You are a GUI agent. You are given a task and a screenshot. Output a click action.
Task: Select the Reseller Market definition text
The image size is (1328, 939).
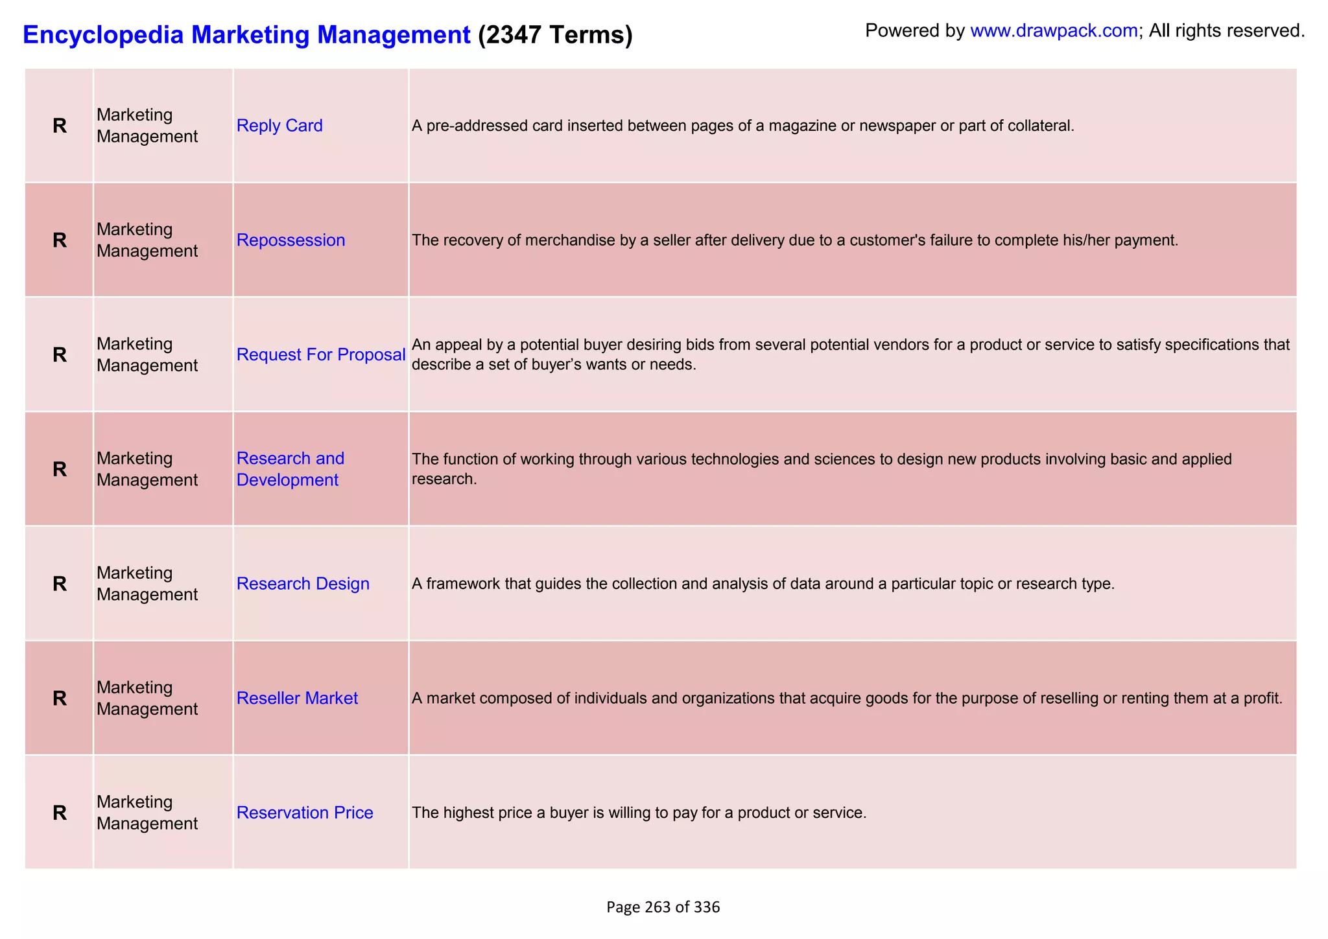848,699
